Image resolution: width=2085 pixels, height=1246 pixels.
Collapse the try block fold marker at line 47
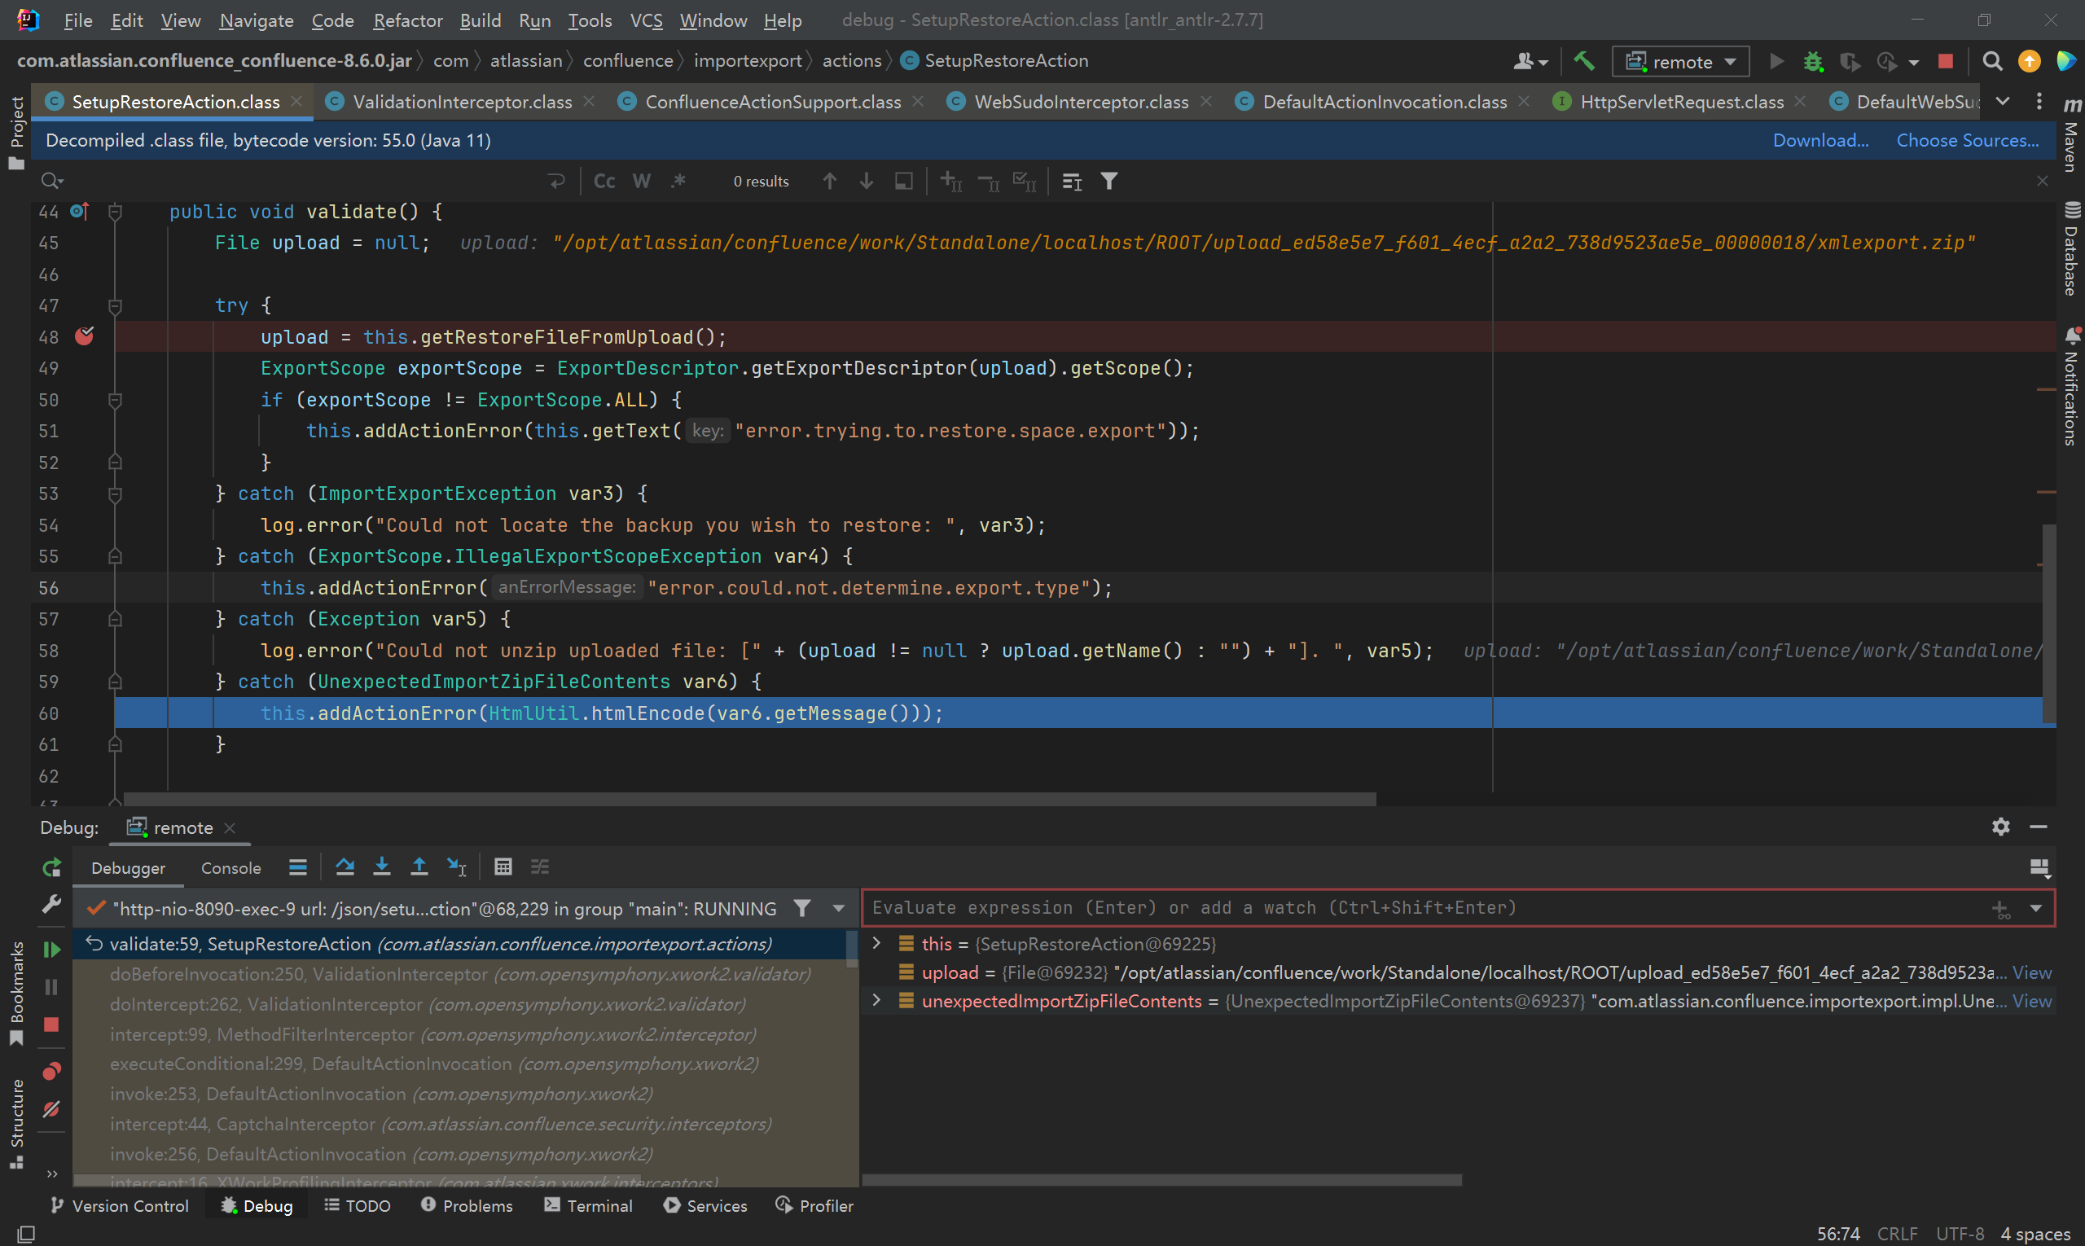[x=115, y=306]
